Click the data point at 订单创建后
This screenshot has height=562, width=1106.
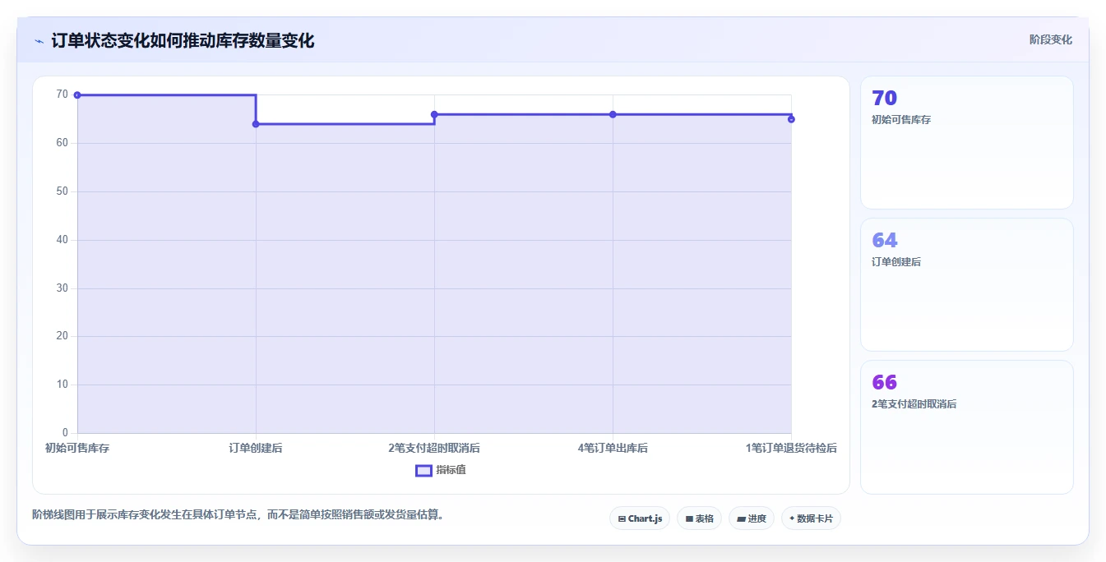256,124
